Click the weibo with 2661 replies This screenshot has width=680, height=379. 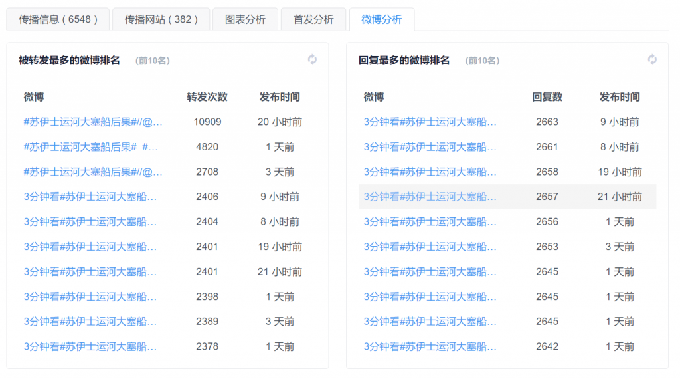430,147
